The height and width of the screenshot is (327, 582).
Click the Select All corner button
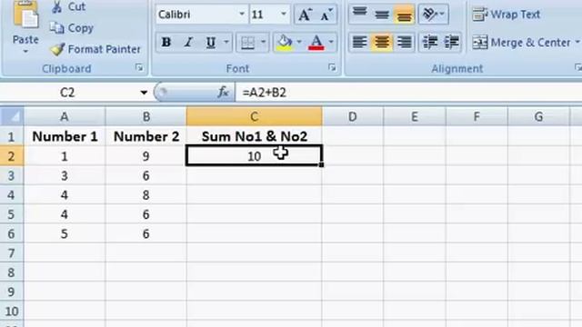(x=12, y=117)
